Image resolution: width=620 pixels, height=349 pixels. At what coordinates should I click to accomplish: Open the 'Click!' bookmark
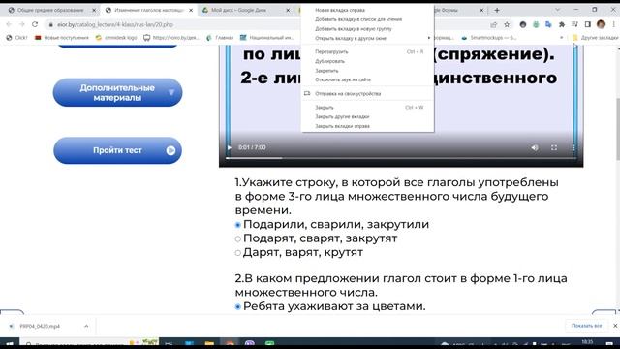tap(16, 38)
